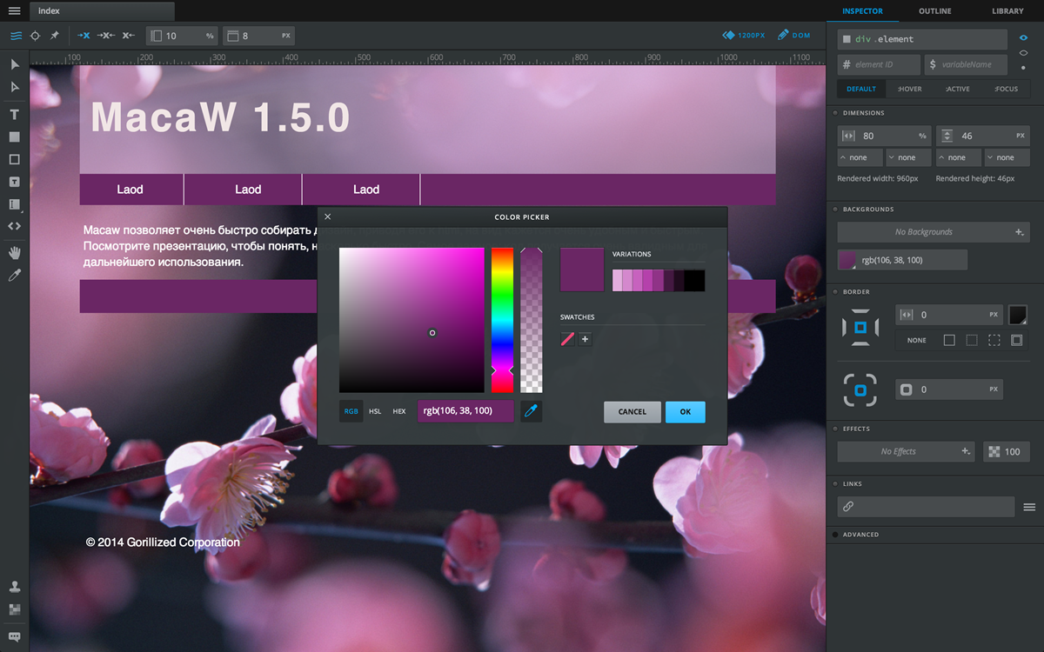The width and height of the screenshot is (1044, 652).
Task: Select the X-with-left-arrow alignment icon
Action: [x=129, y=36]
